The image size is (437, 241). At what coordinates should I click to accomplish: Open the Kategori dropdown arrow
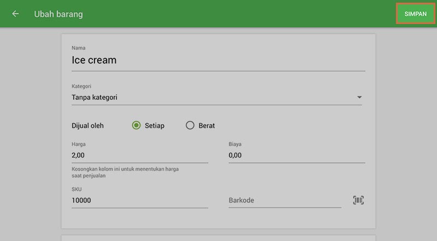[x=359, y=98]
